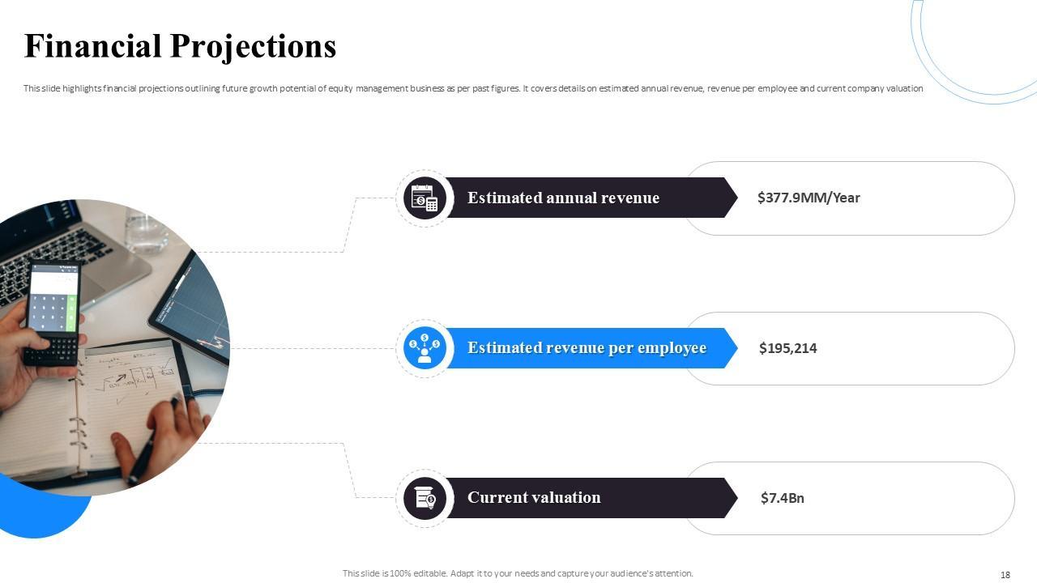Click the $377.9MM/Year value
The width and height of the screenshot is (1037, 583).
[809, 198]
